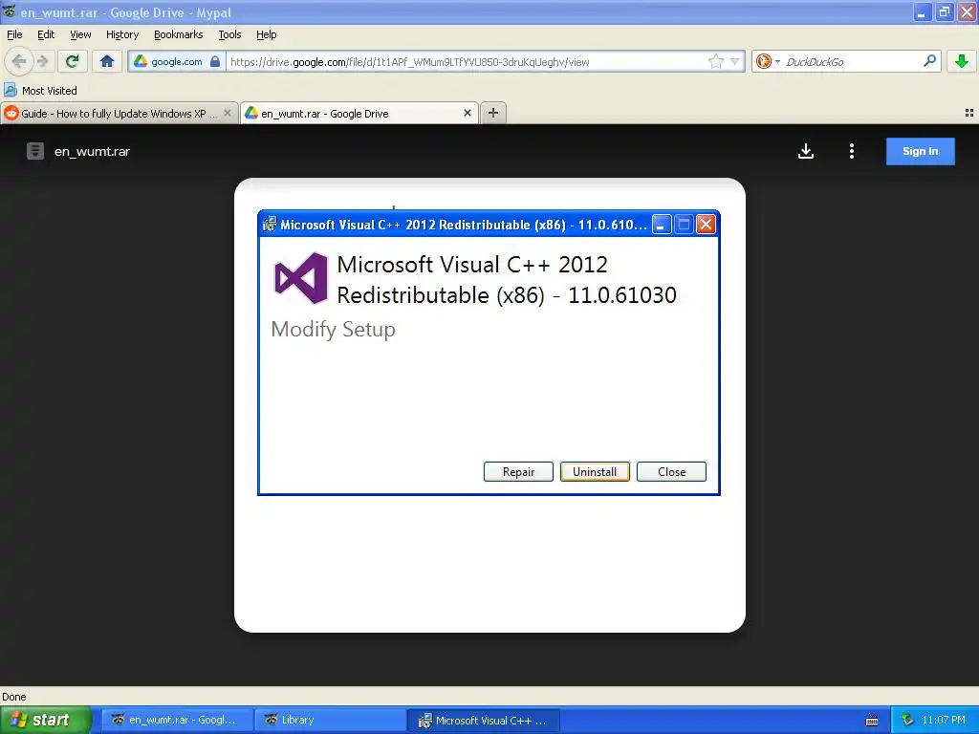Click the Google Drive download icon

point(806,151)
